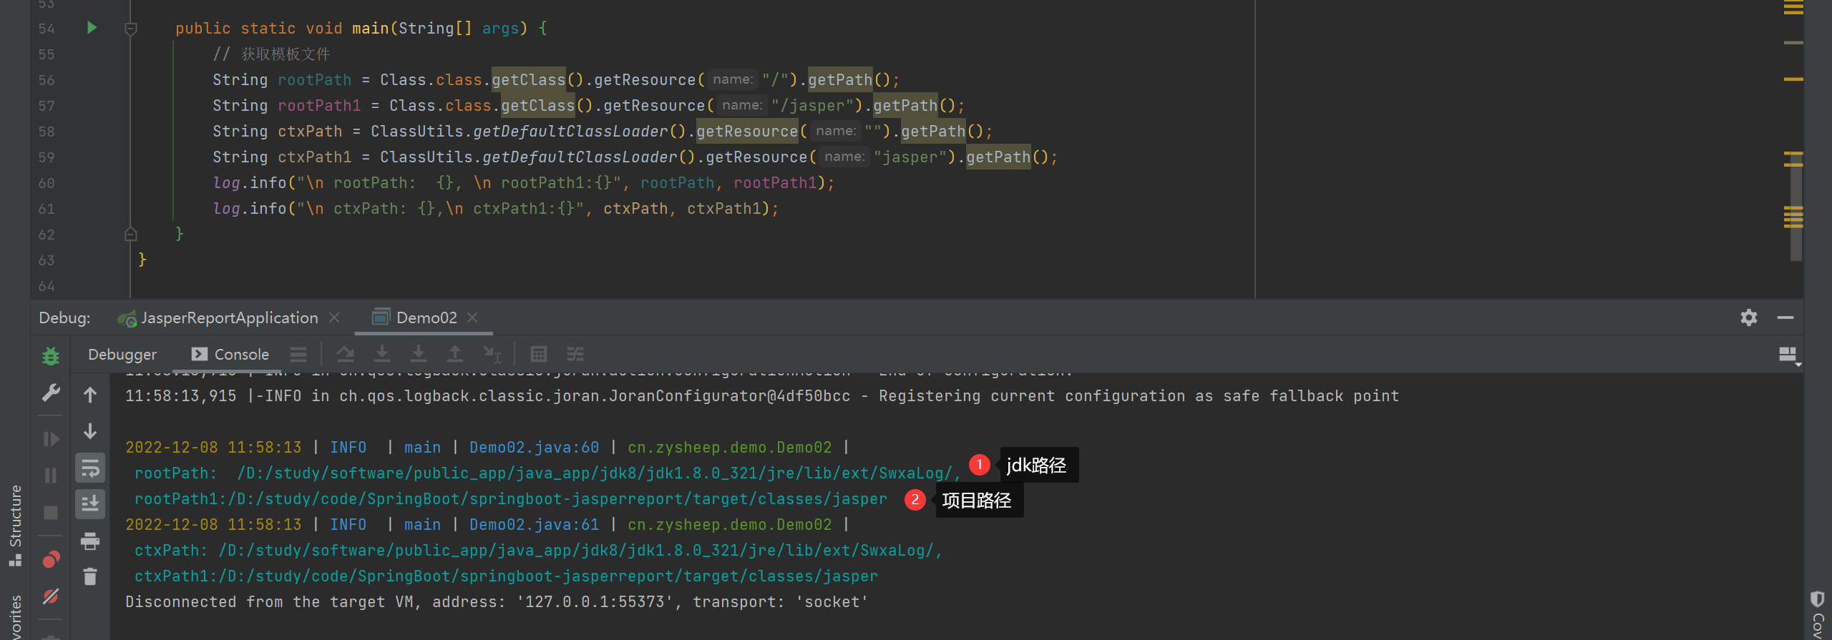
Task: Toggle Mute Breakpoints icon
Action: [51, 596]
